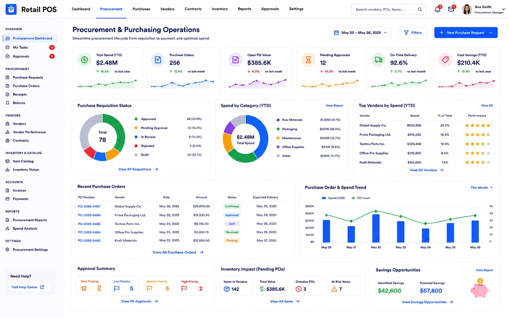Click the Procurement Settings gear icon
This screenshot has height=318, width=509.
click(7, 250)
